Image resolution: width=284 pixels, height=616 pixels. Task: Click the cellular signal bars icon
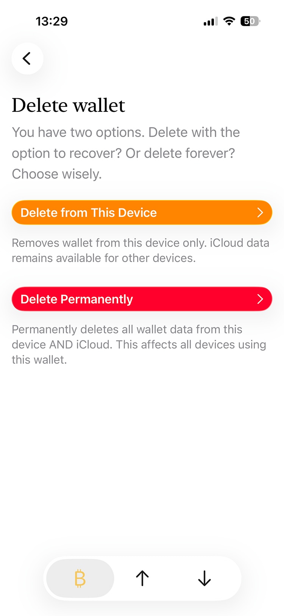[211, 22]
